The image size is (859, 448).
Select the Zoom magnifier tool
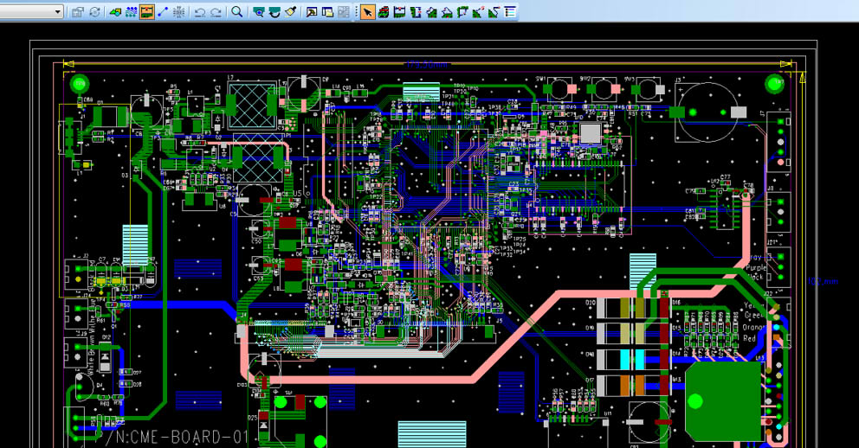pos(236,12)
